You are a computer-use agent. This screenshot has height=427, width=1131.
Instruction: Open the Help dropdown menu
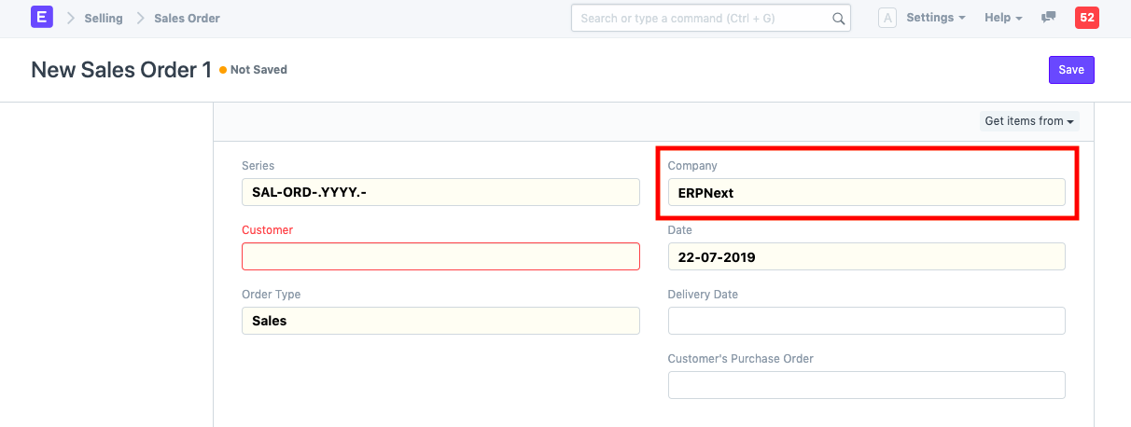coord(1003,18)
